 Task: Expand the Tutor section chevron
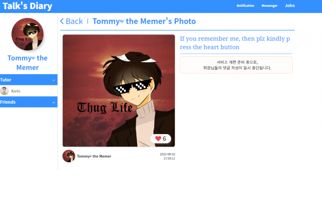pyautogui.click(x=54, y=80)
